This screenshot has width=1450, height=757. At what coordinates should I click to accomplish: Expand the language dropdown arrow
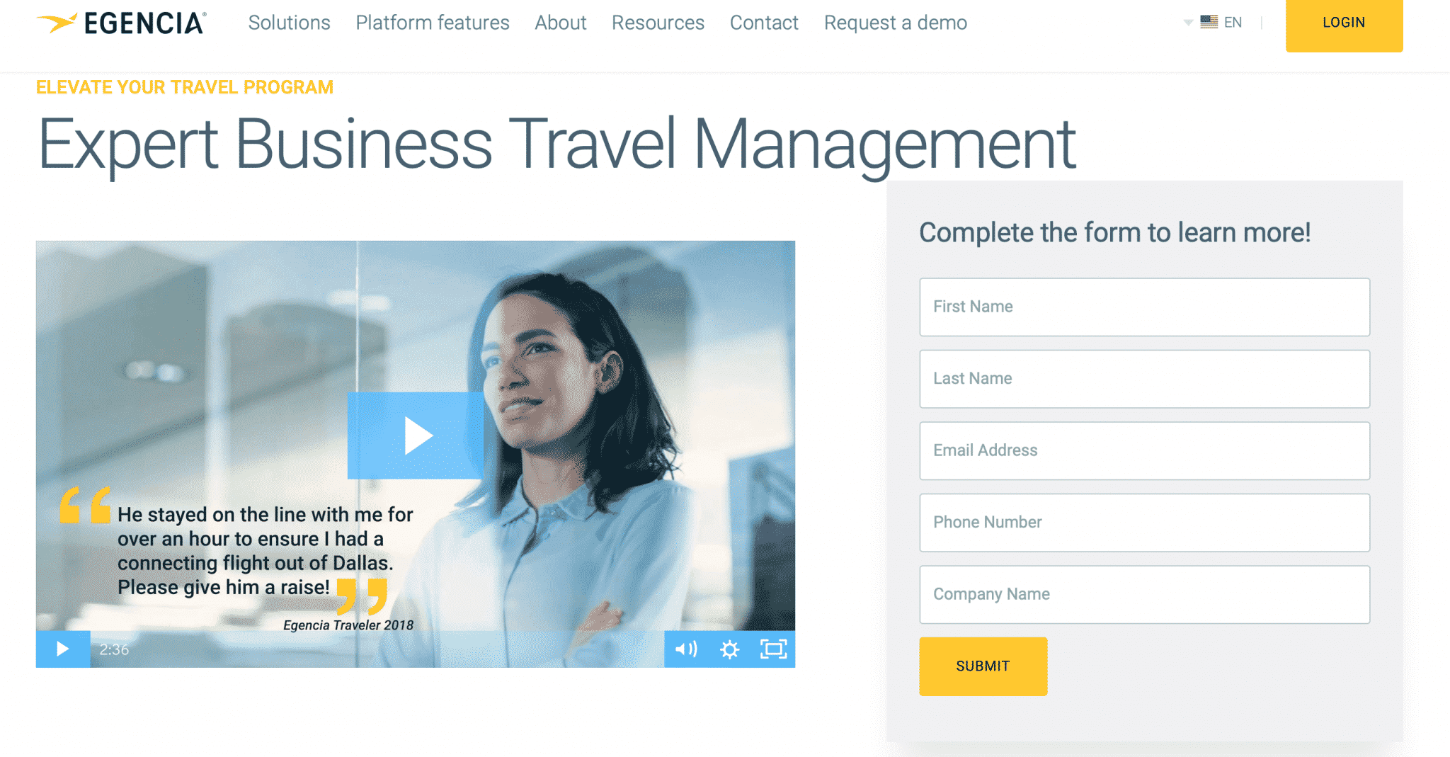(1188, 23)
